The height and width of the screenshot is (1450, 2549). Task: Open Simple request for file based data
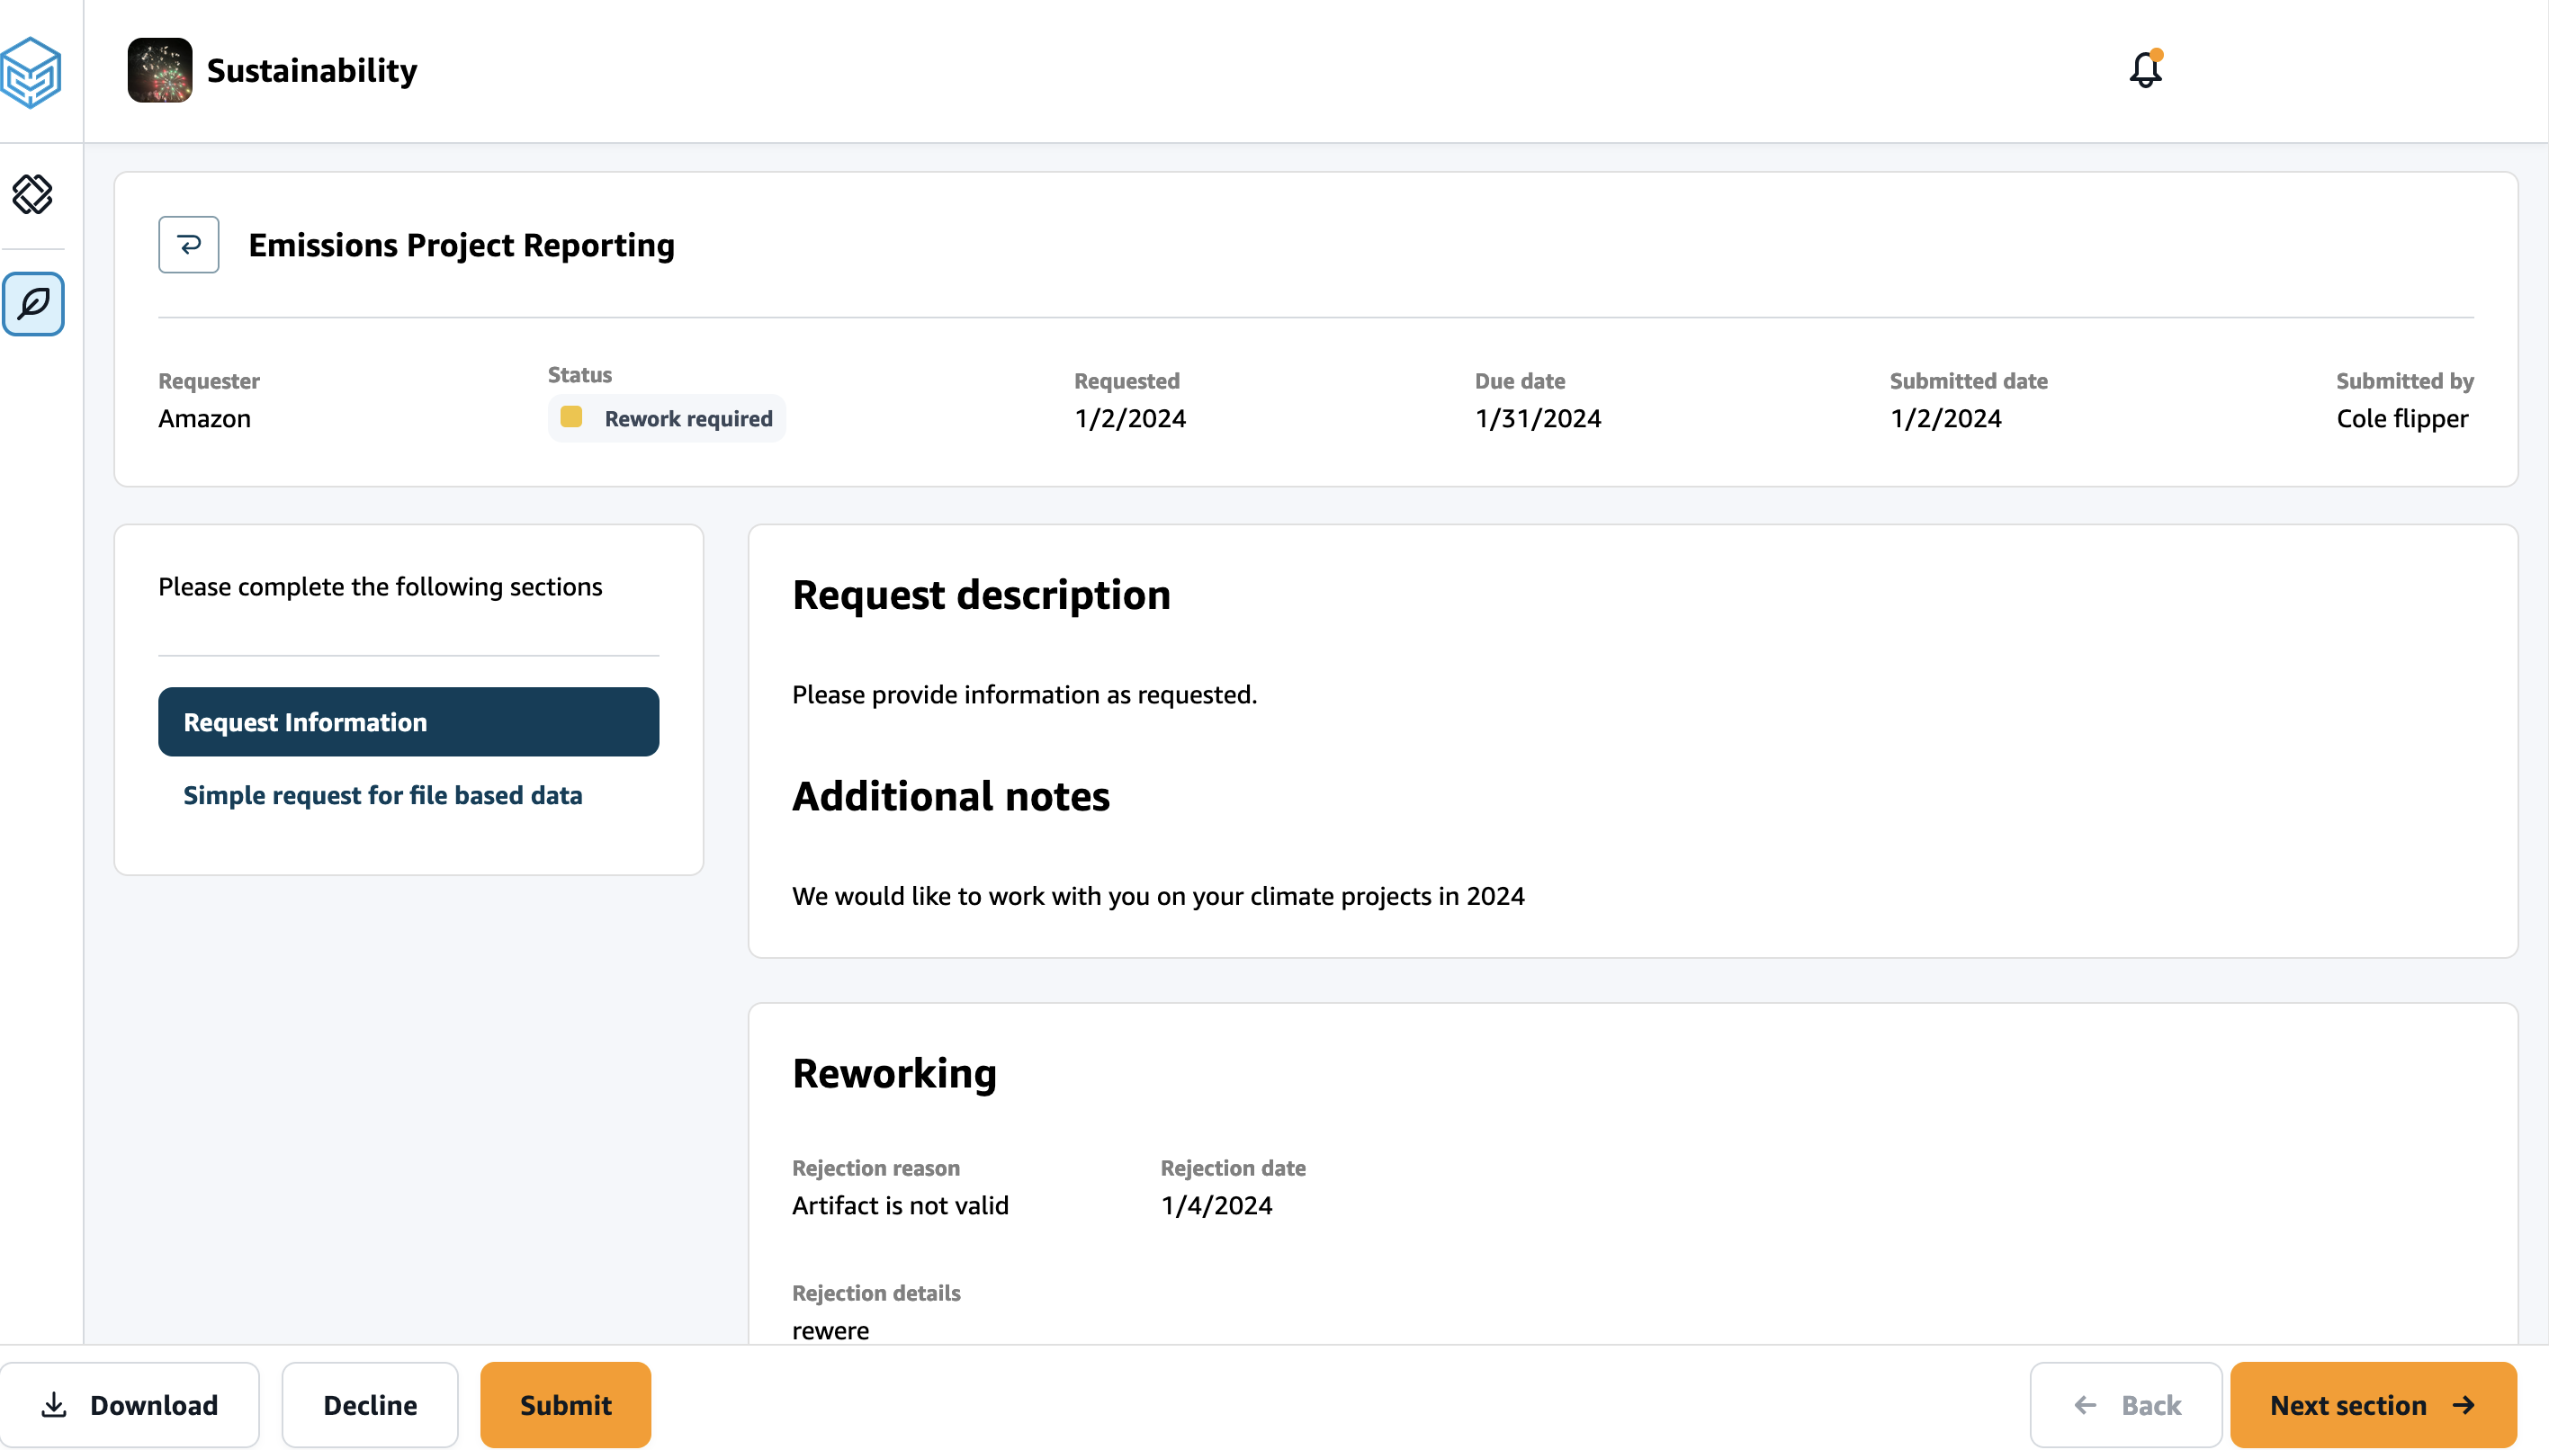tap(382, 795)
